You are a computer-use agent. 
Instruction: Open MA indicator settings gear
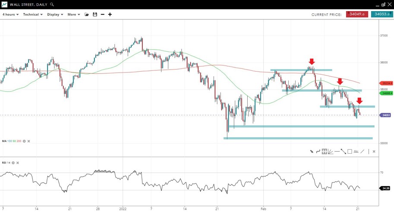click(x=24, y=141)
